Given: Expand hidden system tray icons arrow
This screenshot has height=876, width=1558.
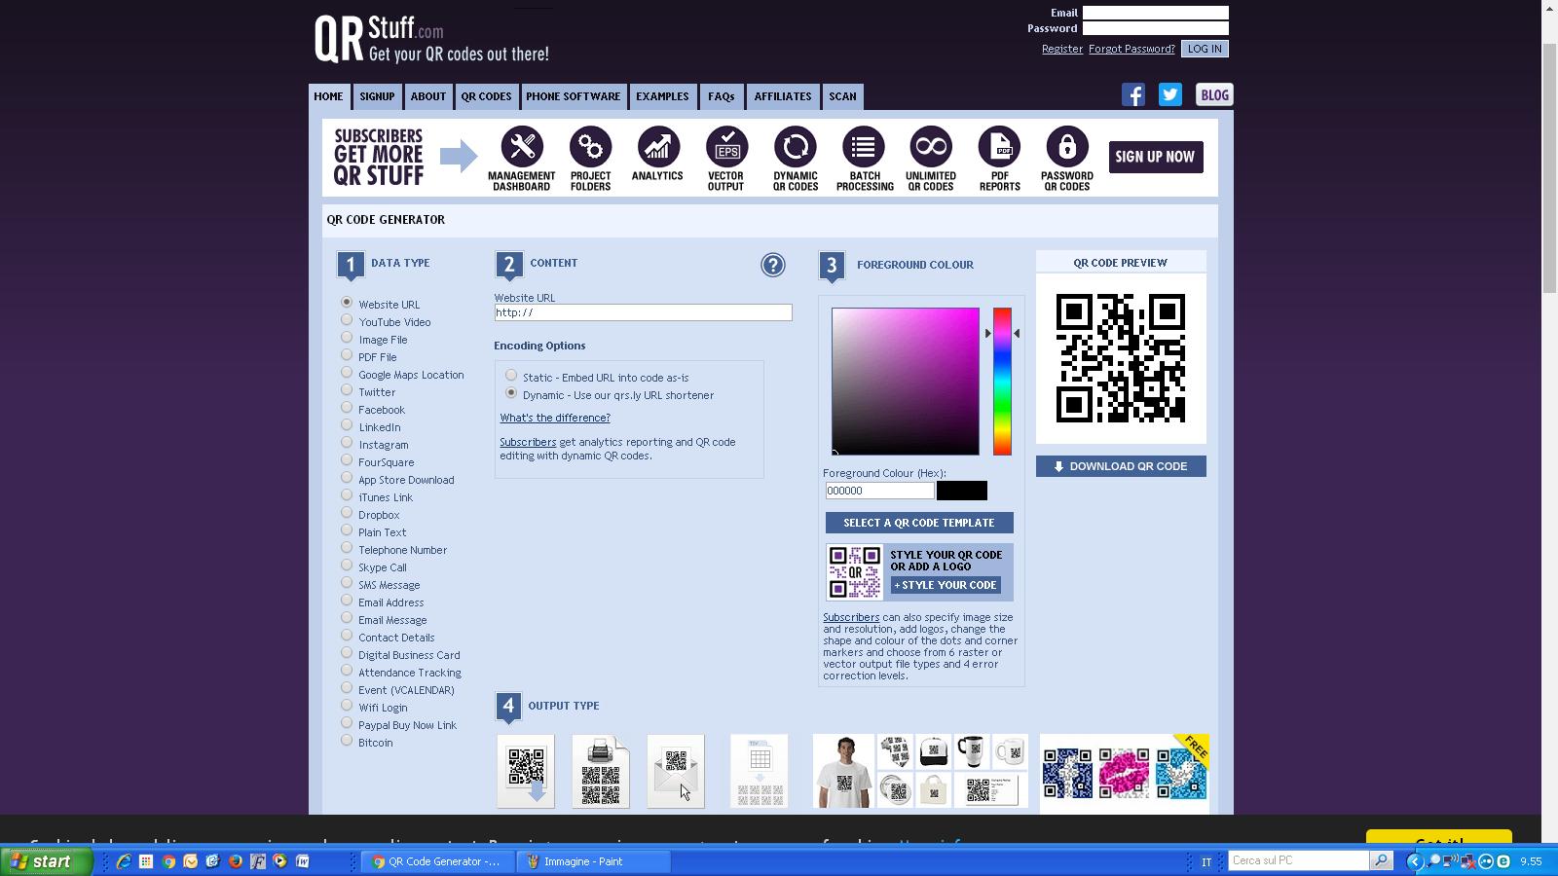Looking at the screenshot, I should pos(1415,861).
